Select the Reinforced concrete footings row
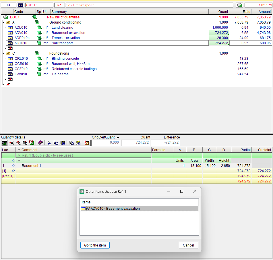The image size is (273, 260). [x=139, y=69]
